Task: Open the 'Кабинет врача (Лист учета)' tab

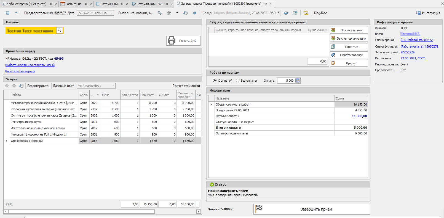Action: point(26,4)
